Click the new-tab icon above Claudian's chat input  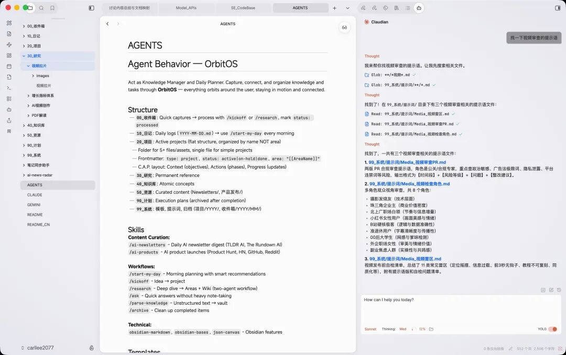[x=543, y=290]
